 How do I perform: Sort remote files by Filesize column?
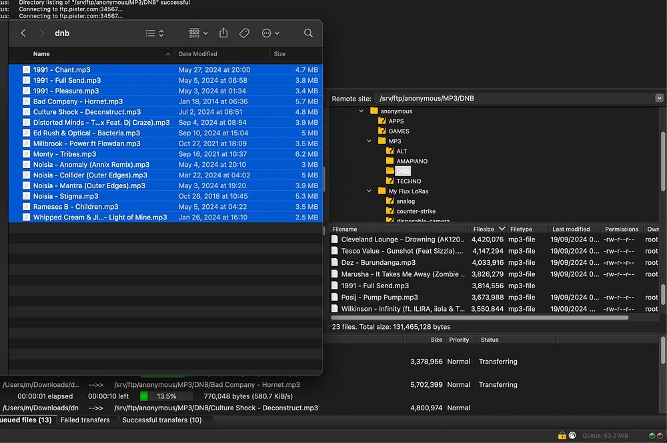tap(484, 229)
